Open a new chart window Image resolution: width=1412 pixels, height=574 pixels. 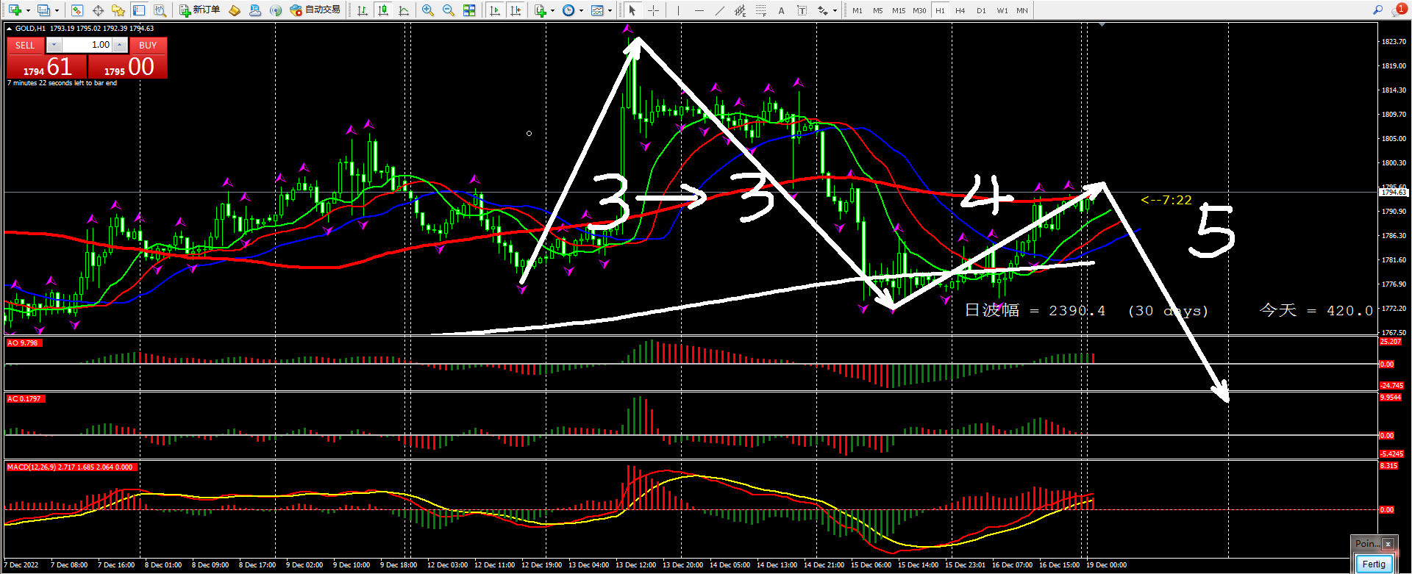(15, 10)
